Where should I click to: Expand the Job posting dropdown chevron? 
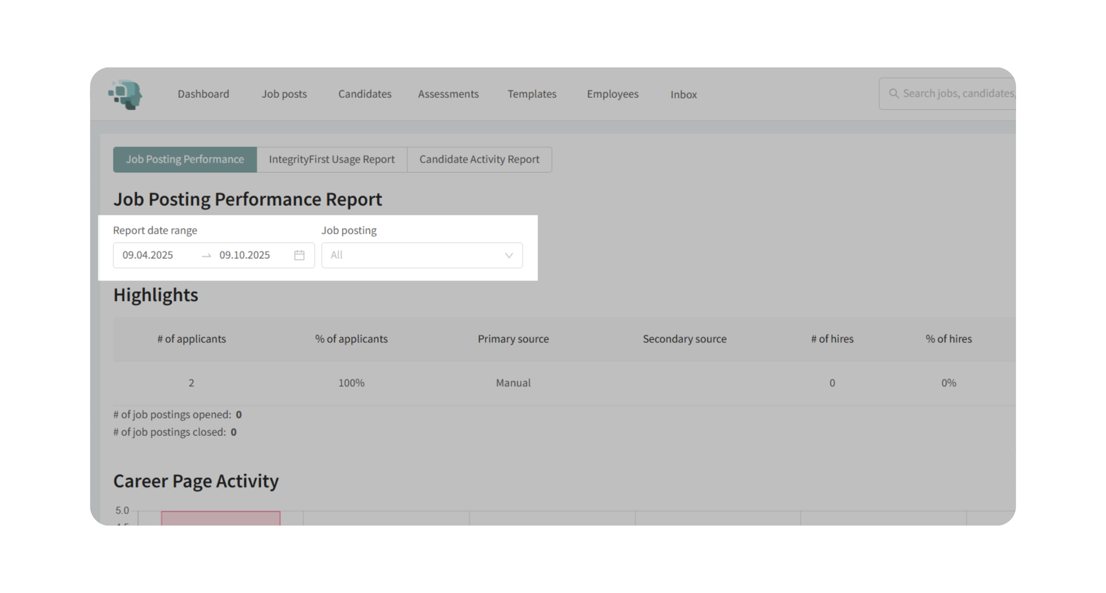509,256
